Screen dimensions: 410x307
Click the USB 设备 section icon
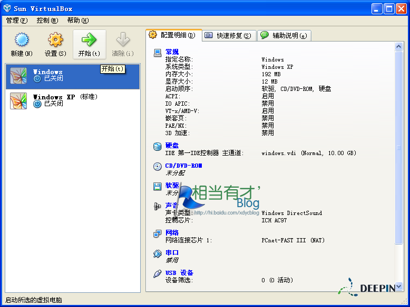click(157, 273)
